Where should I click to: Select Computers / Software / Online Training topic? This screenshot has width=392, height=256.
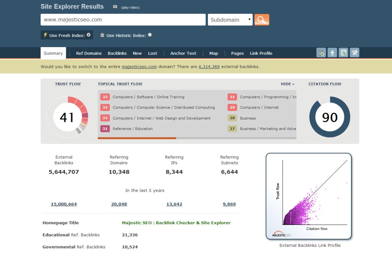point(149,97)
